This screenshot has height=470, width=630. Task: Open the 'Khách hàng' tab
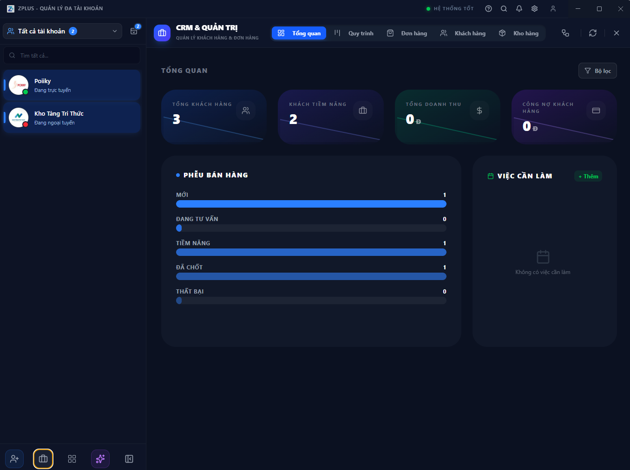463,33
